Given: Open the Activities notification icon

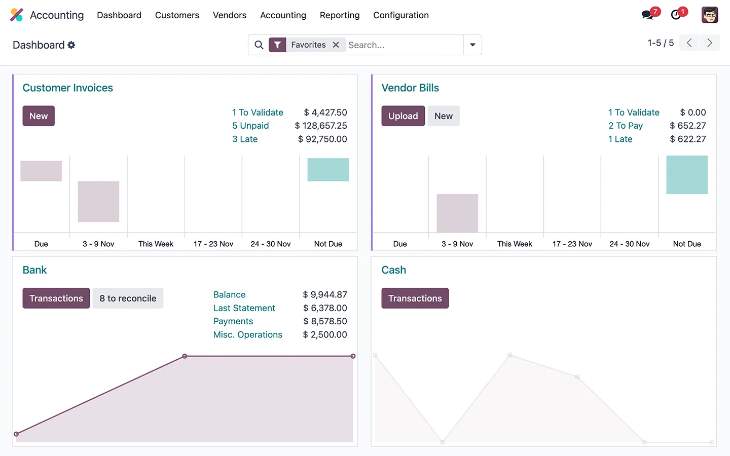Looking at the screenshot, I should coord(676,15).
